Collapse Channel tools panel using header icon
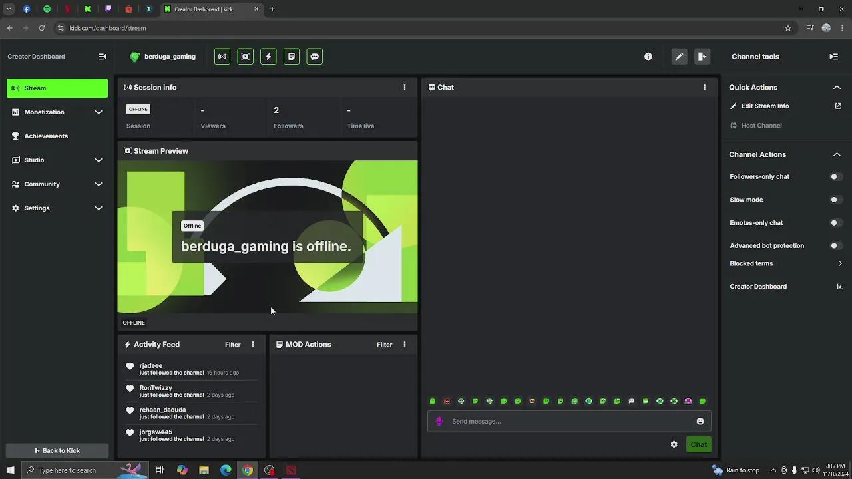852x479 pixels. (833, 57)
